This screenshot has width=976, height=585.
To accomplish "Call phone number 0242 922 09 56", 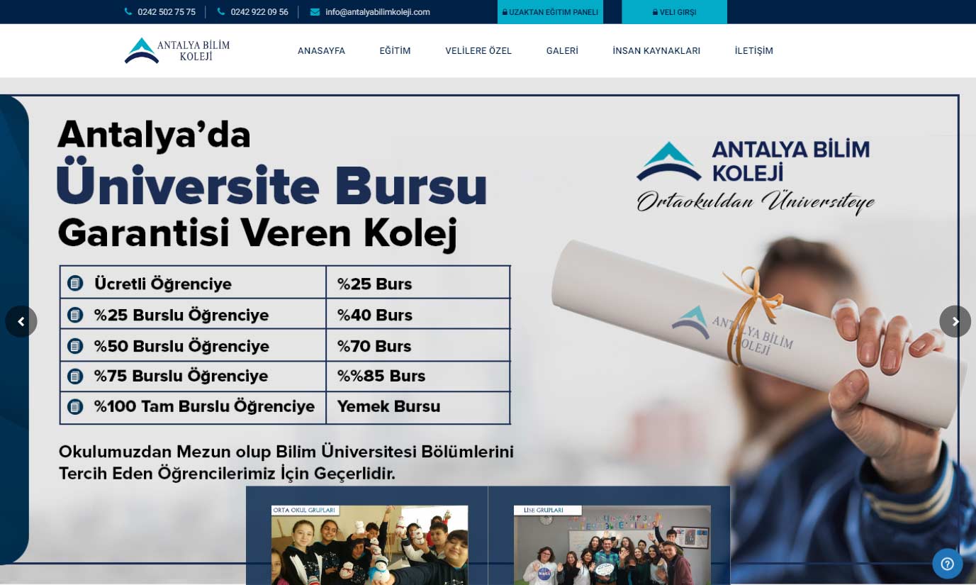I will [x=259, y=12].
